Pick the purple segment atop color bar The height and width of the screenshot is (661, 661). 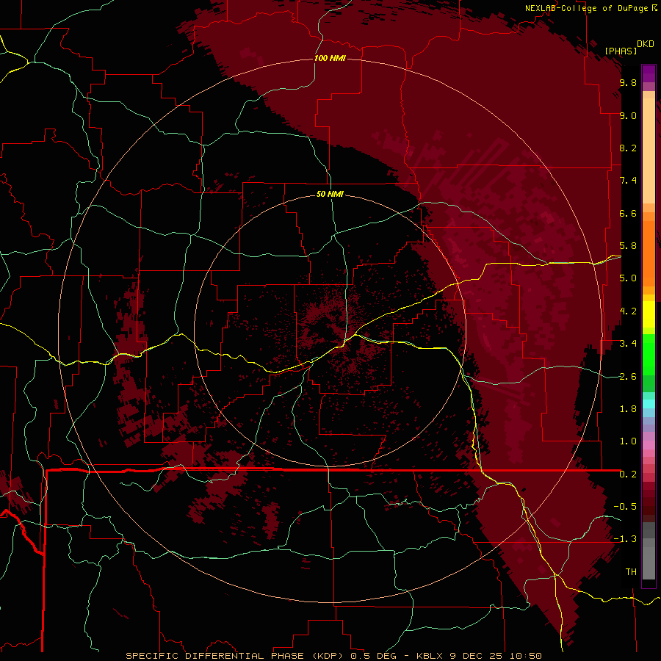(649, 73)
